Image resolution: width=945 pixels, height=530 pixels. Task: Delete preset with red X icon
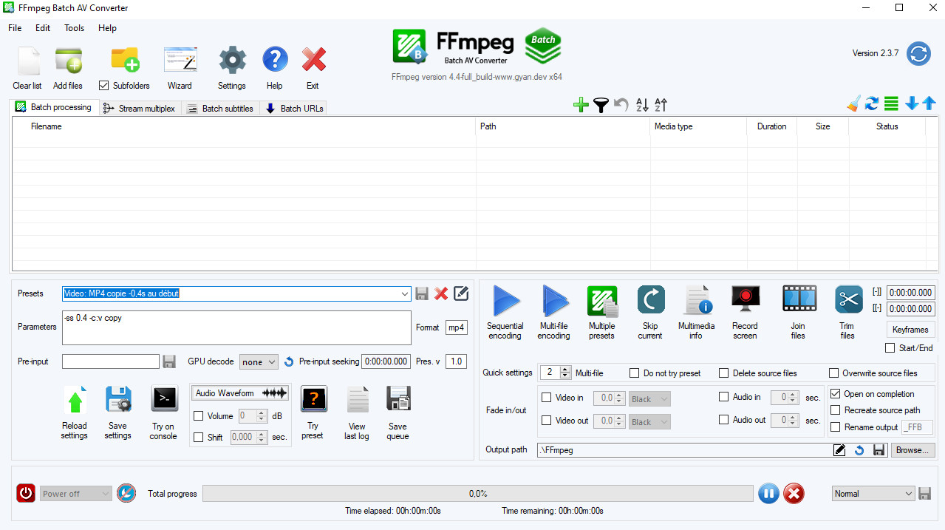441,293
